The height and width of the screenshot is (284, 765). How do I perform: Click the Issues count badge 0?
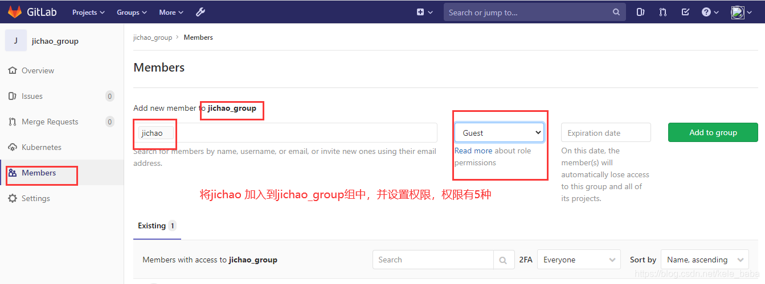click(x=110, y=96)
